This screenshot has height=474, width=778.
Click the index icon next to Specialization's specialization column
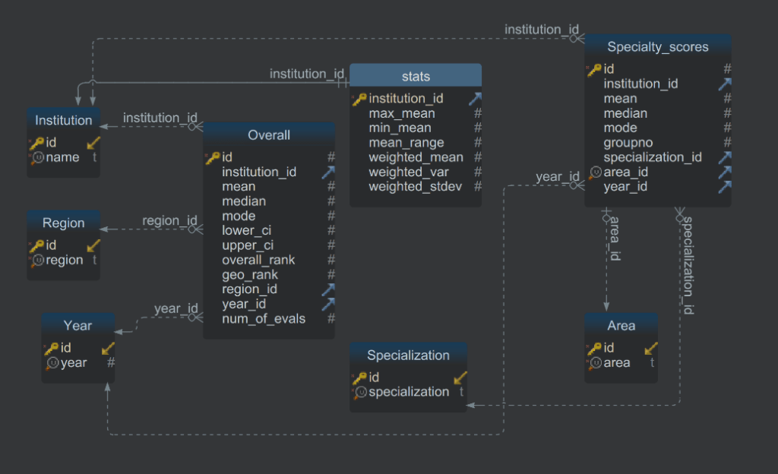tap(359, 392)
